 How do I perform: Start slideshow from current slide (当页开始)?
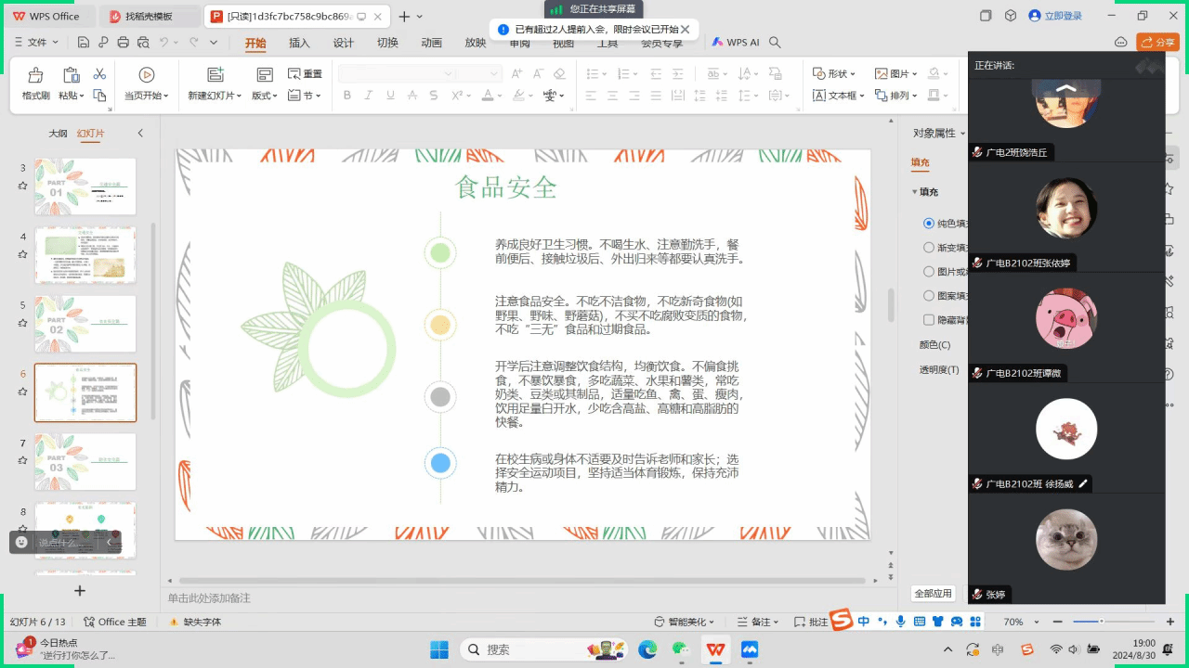coord(146,75)
